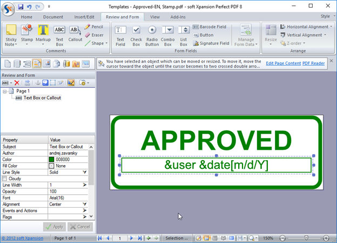This screenshot has width=337, height=243.
Task: Select Text Box or Callout tree item
Action: pos(42,98)
